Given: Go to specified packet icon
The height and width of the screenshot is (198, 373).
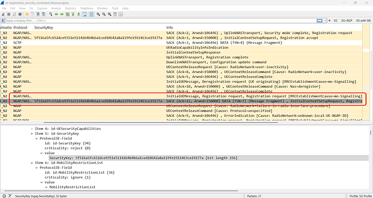Looking at the screenshot, I should click(x=68, y=14).
